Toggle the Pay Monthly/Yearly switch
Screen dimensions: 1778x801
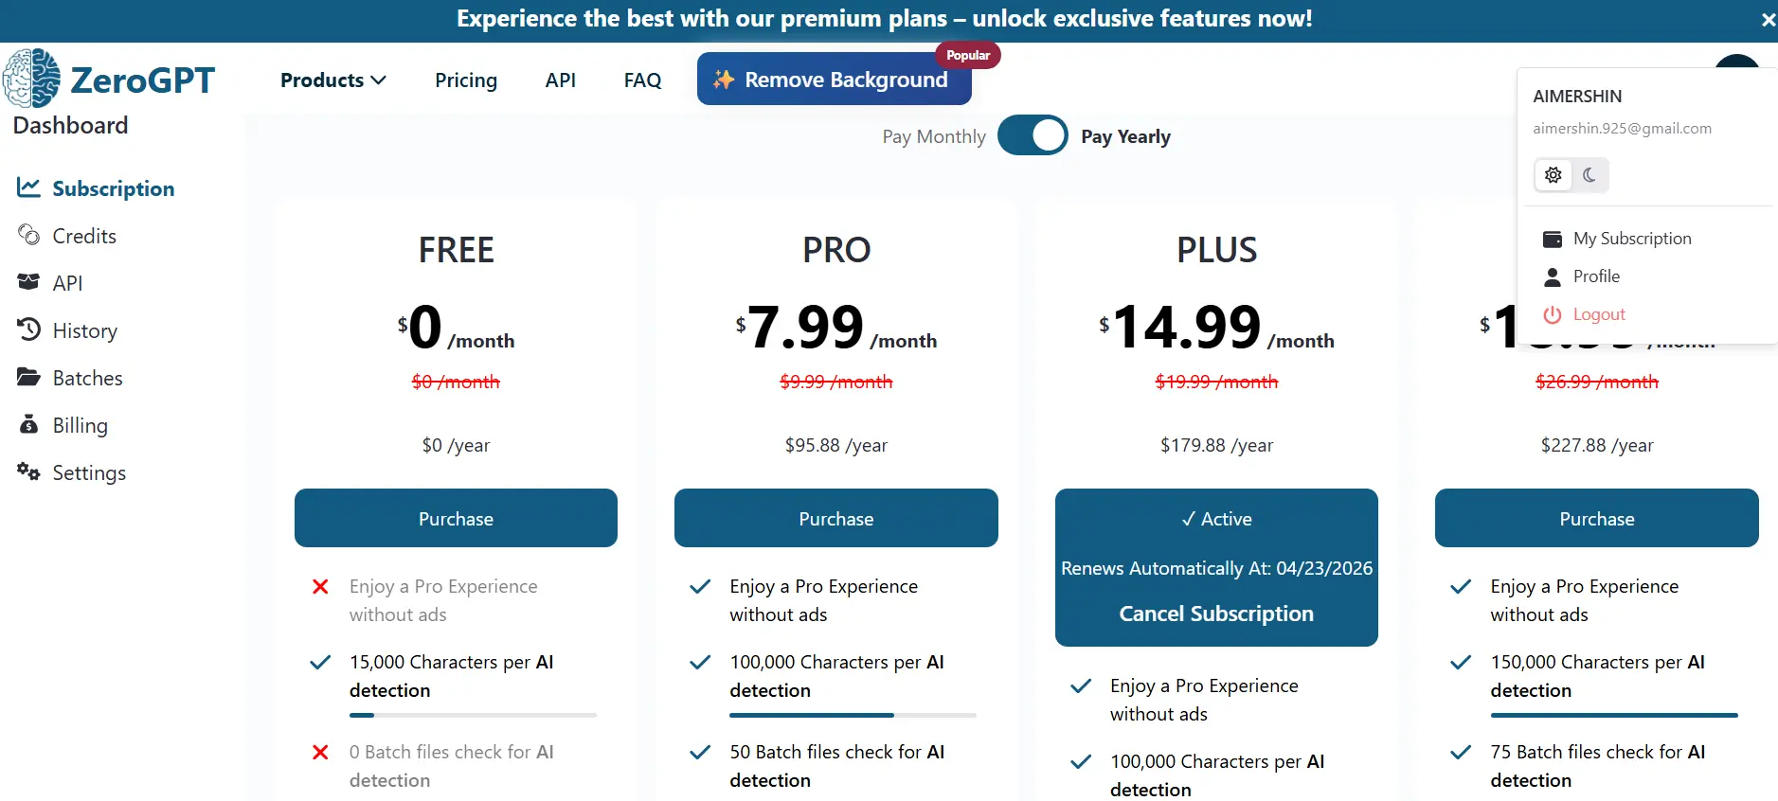(x=1033, y=135)
